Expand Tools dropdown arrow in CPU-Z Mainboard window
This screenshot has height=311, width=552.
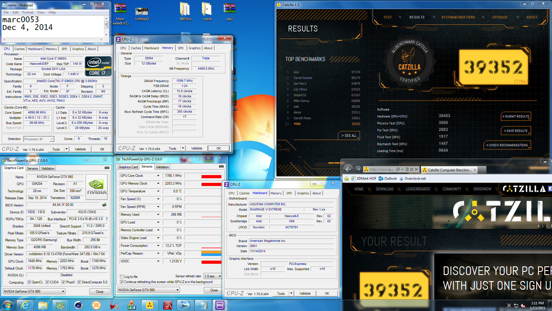point(291,293)
